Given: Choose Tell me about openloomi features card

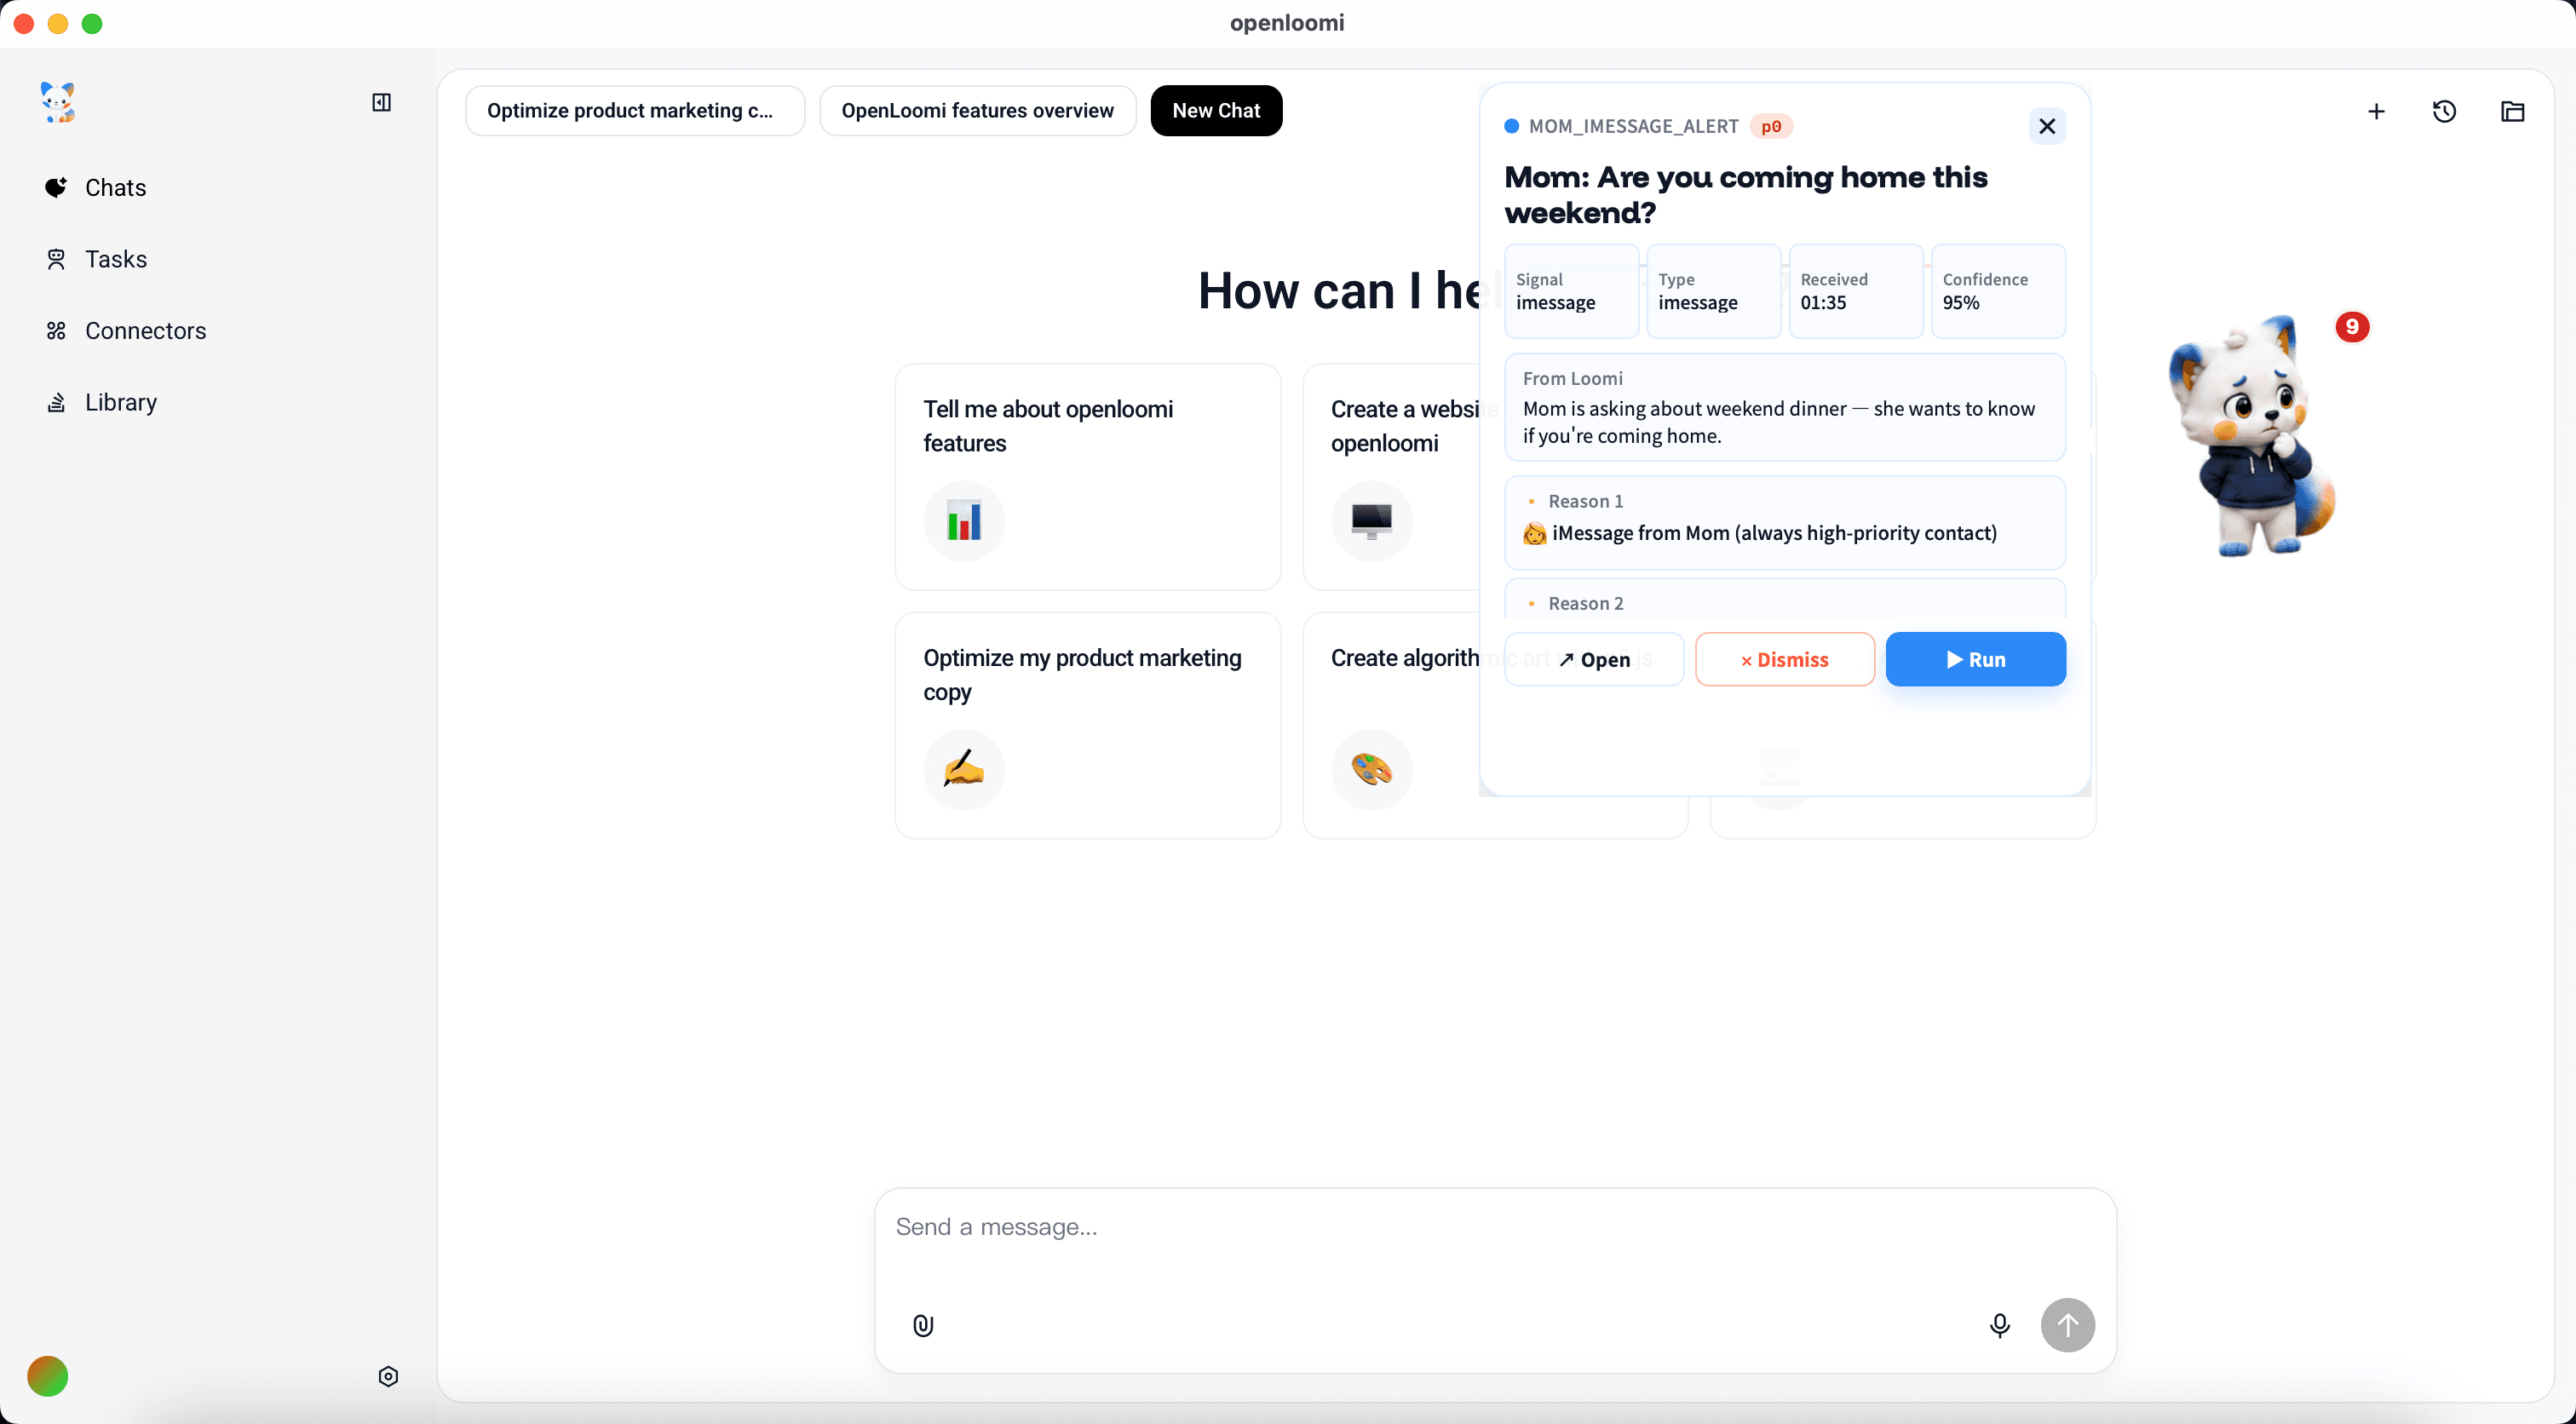Looking at the screenshot, I should [1087, 476].
